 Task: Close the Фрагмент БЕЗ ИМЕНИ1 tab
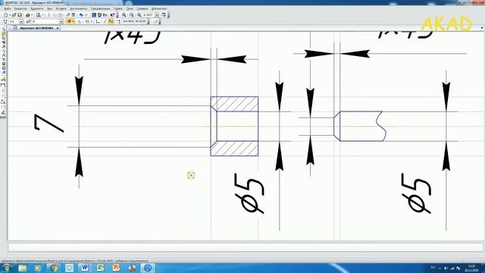pyautogui.click(x=58, y=28)
